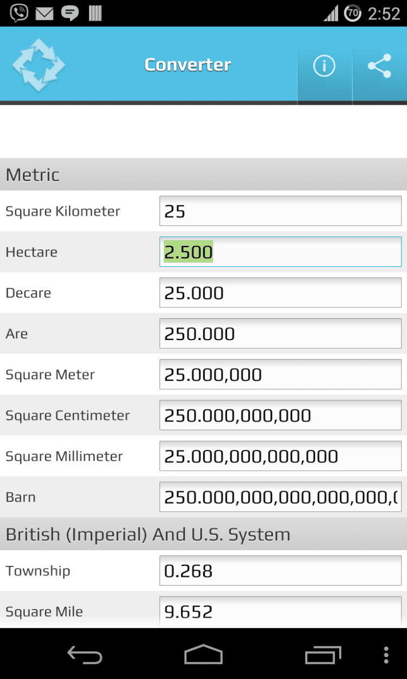Tap the Square Centimeter value field
This screenshot has height=679, width=407.
[x=280, y=416]
